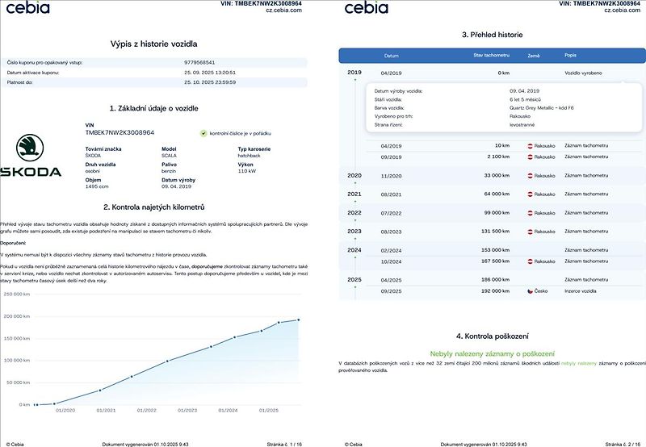Image resolution: width=646 pixels, height=447 pixels.
Task: Click the coupon number 9779568541
Action: point(199,63)
